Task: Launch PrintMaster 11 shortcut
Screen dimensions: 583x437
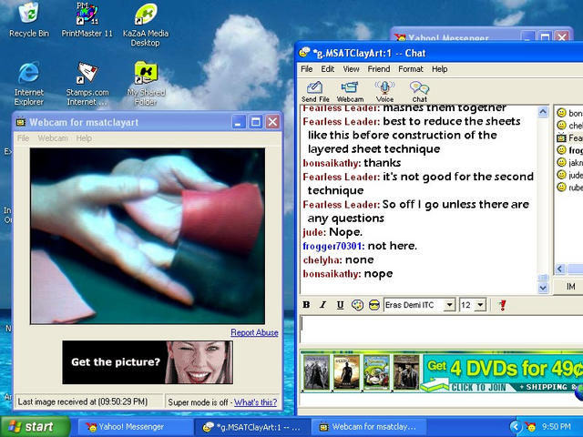Action: pos(87,19)
